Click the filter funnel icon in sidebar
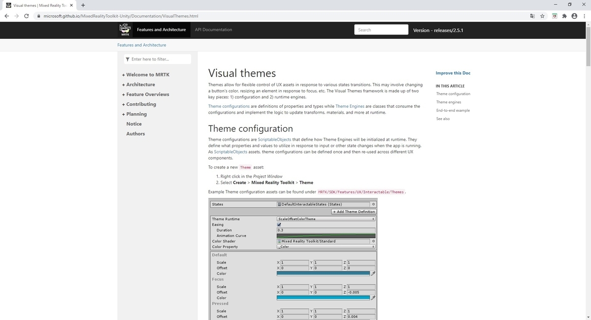The image size is (591, 320). pyautogui.click(x=128, y=59)
